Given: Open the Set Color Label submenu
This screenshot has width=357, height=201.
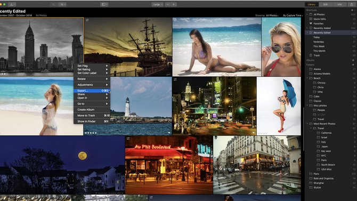Looking at the screenshot, I should pos(92,73).
